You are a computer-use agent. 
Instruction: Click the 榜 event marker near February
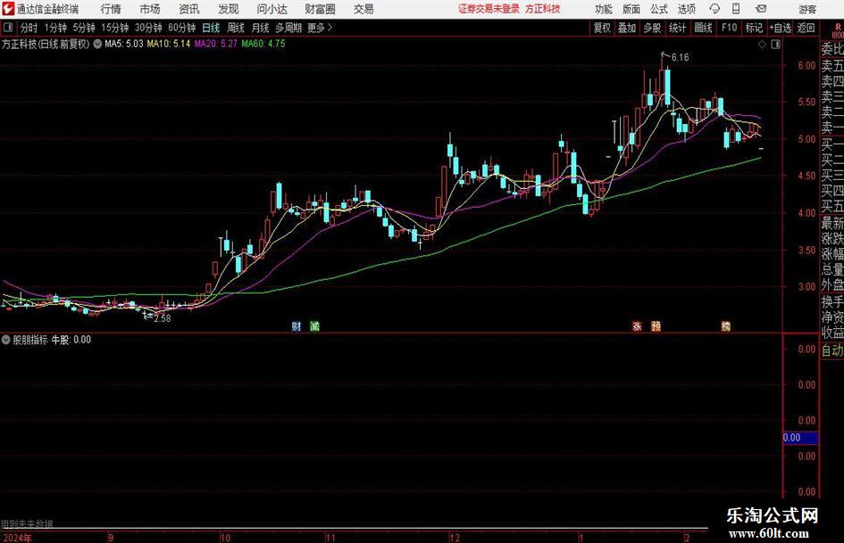coord(725,325)
